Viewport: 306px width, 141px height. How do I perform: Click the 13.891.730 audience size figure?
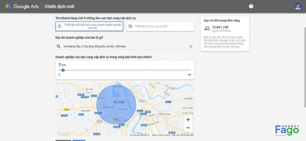coord(220,27)
